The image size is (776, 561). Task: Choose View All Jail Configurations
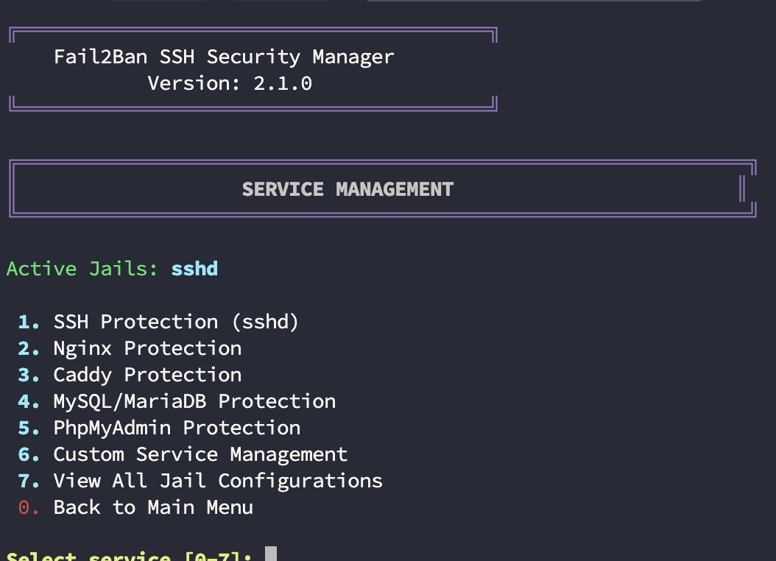pyautogui.click(x=218, y=481)
